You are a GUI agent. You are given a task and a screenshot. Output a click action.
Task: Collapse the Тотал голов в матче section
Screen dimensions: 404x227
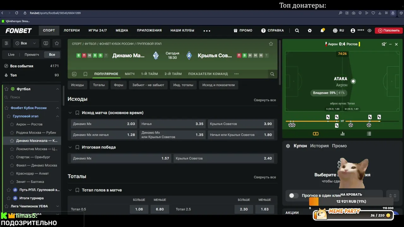pyautogui.click(x=70, y=190)
